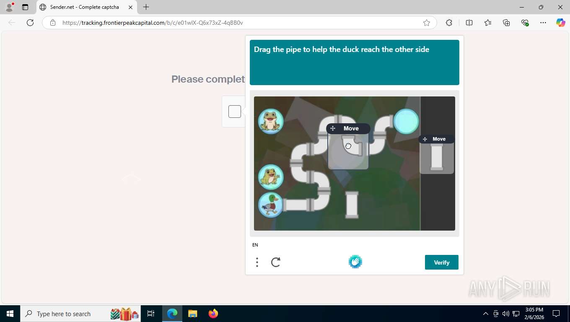Open File Explorer from taskbar
This screenshot has width=570, height=322.
pos(192,314)
